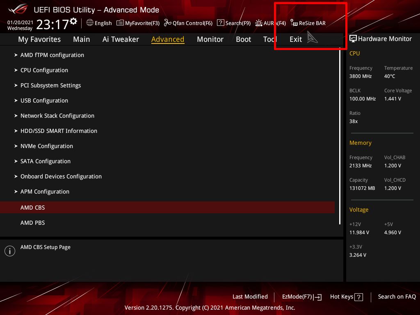Click the 2133 MHz memory frequency value
Image resolution: width=420 pixels, height=315 pixels.
coord(360,166)
